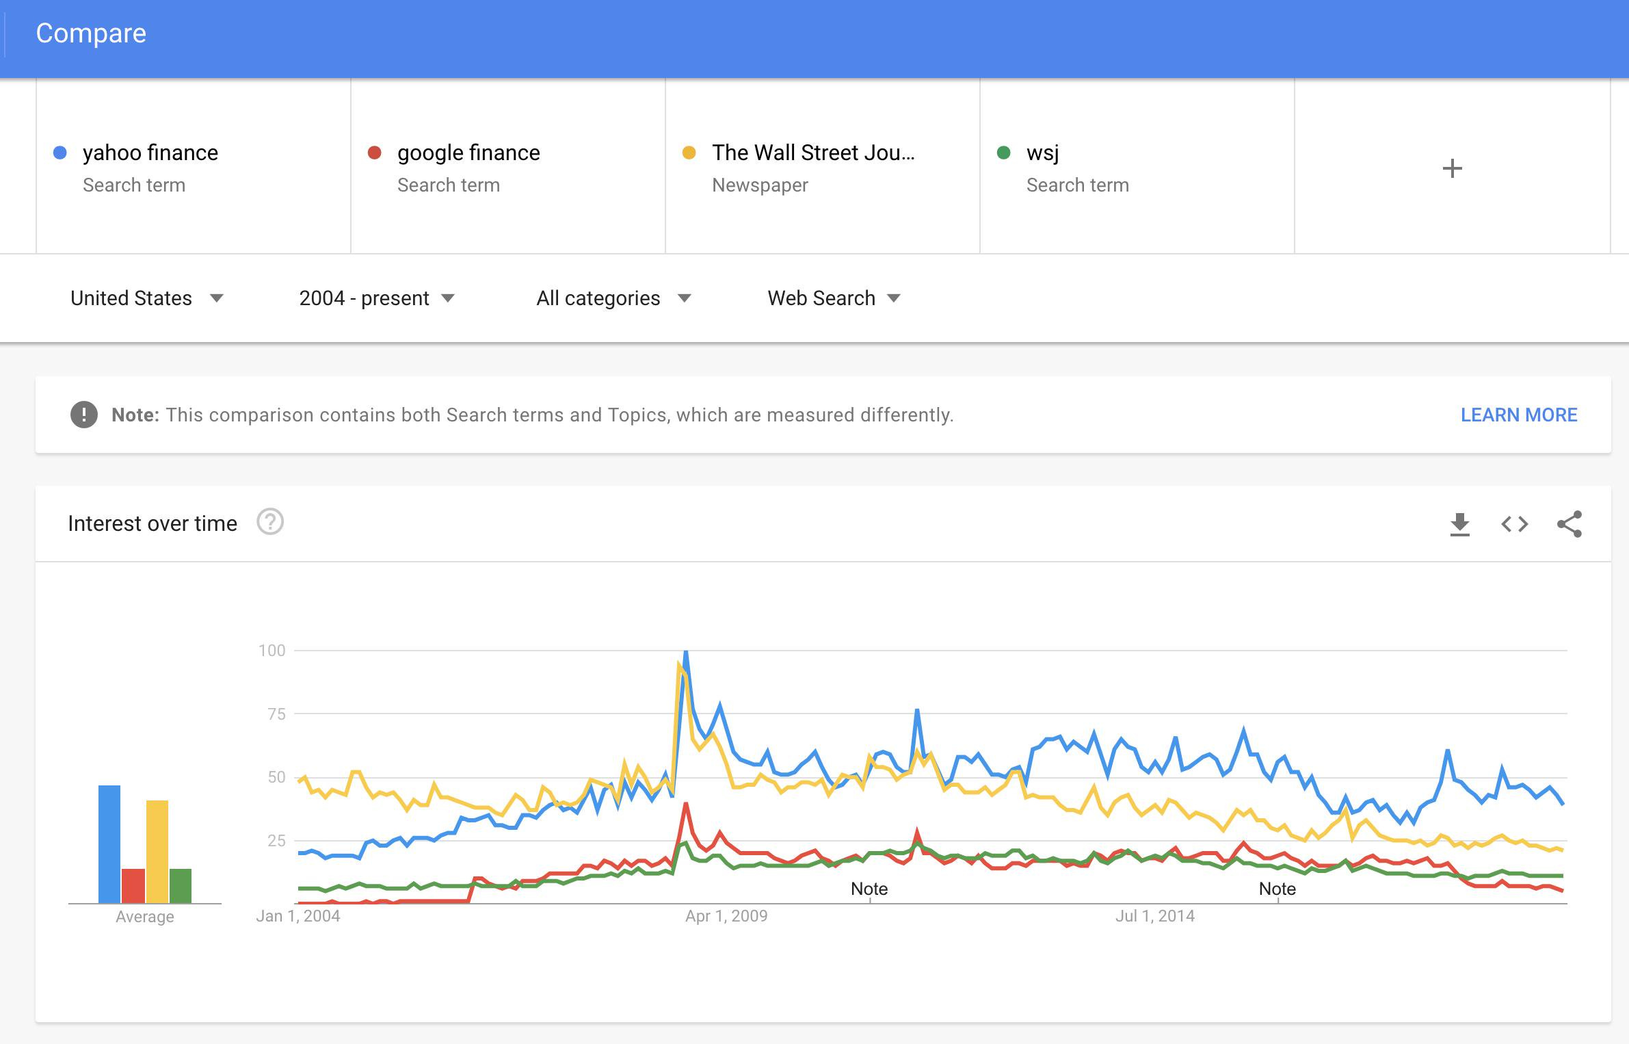Click the red dot beside google finance
This screenshot has height=1044, width=1629.
coord(374,153)
